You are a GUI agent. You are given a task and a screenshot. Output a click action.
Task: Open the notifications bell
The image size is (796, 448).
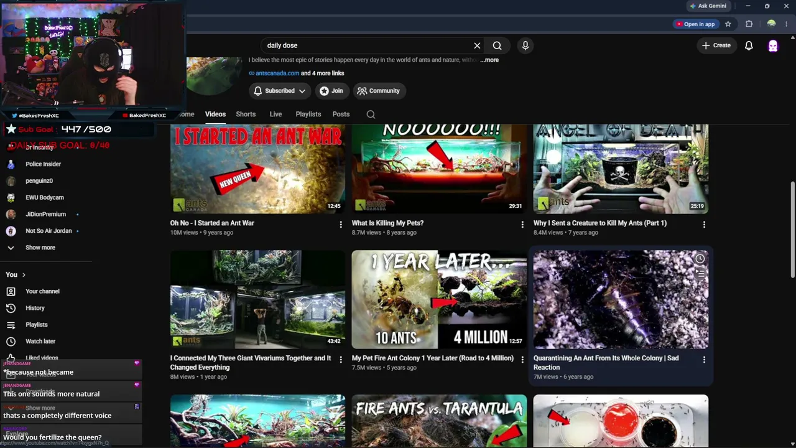pyautogui.click(x=749, y=45)
